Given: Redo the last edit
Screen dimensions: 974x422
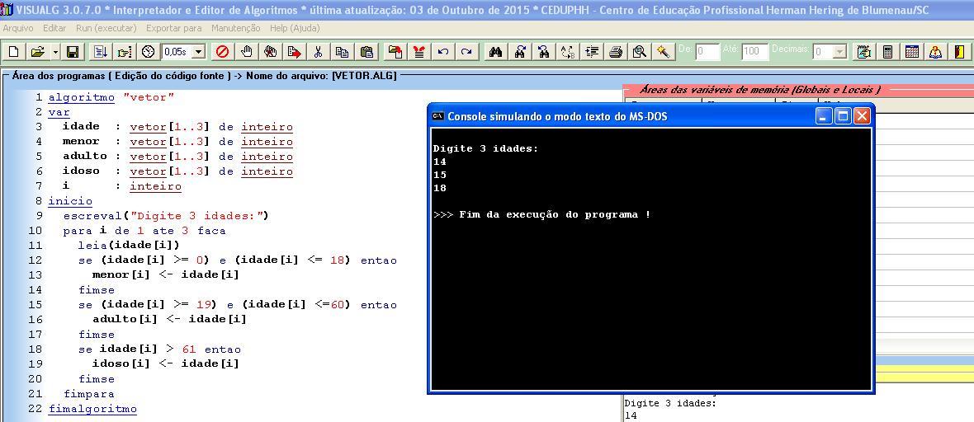Looking at the screenshot, I should tap(466, 52).
